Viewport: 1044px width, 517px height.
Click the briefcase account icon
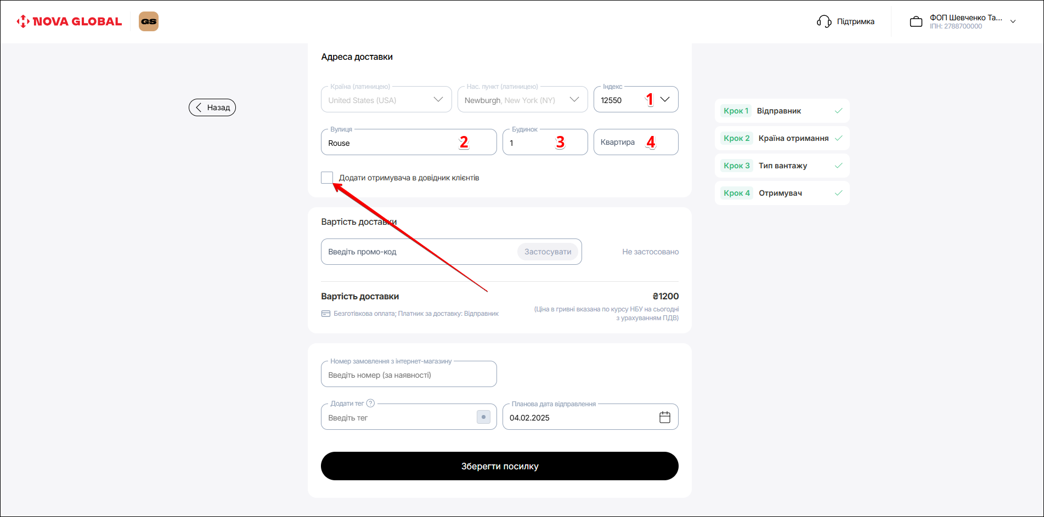click(x=916, y=22)
